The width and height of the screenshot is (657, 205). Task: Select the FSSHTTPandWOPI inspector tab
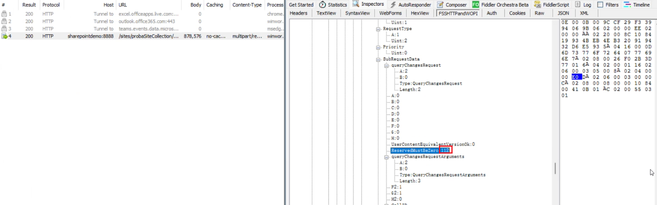point(458,13)
